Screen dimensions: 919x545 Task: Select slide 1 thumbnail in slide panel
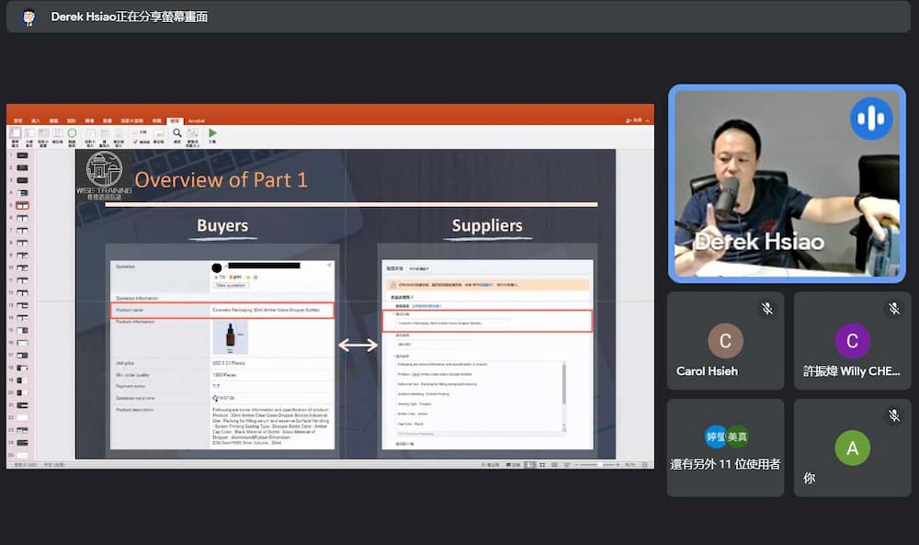pos(22,155)
